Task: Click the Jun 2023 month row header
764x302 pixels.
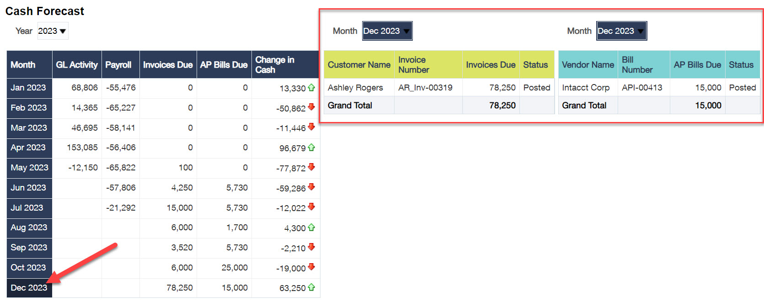Action: pos(29,188)
